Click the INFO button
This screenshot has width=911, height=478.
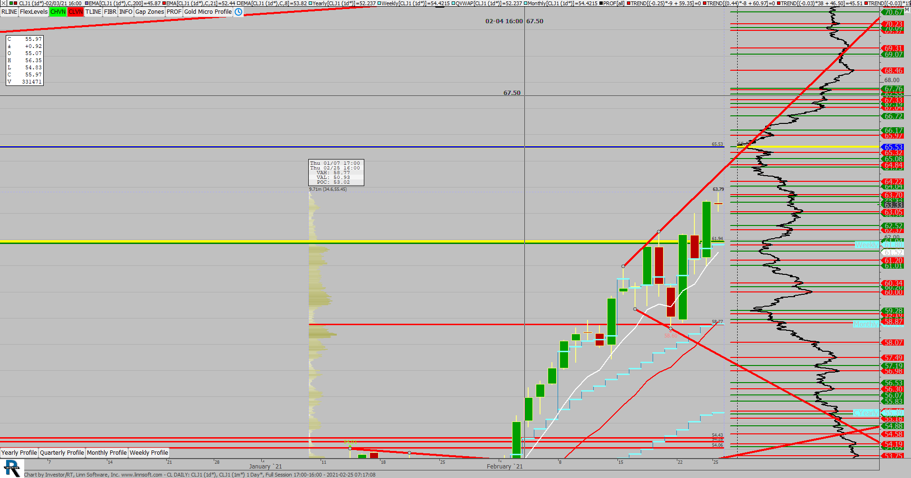click(126, 12)
